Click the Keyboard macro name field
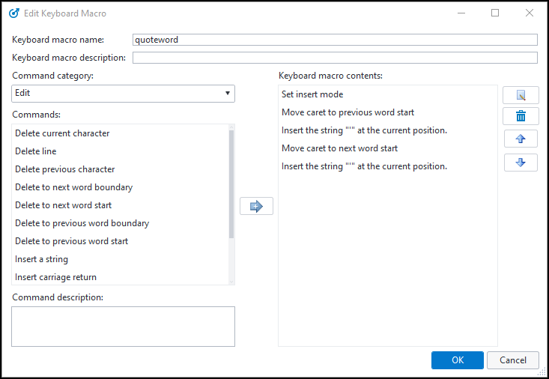Viewport: 549px width, 379px height. tap(335, 40)
